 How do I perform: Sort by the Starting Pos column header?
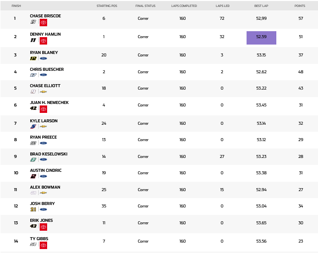coord(104,6)
